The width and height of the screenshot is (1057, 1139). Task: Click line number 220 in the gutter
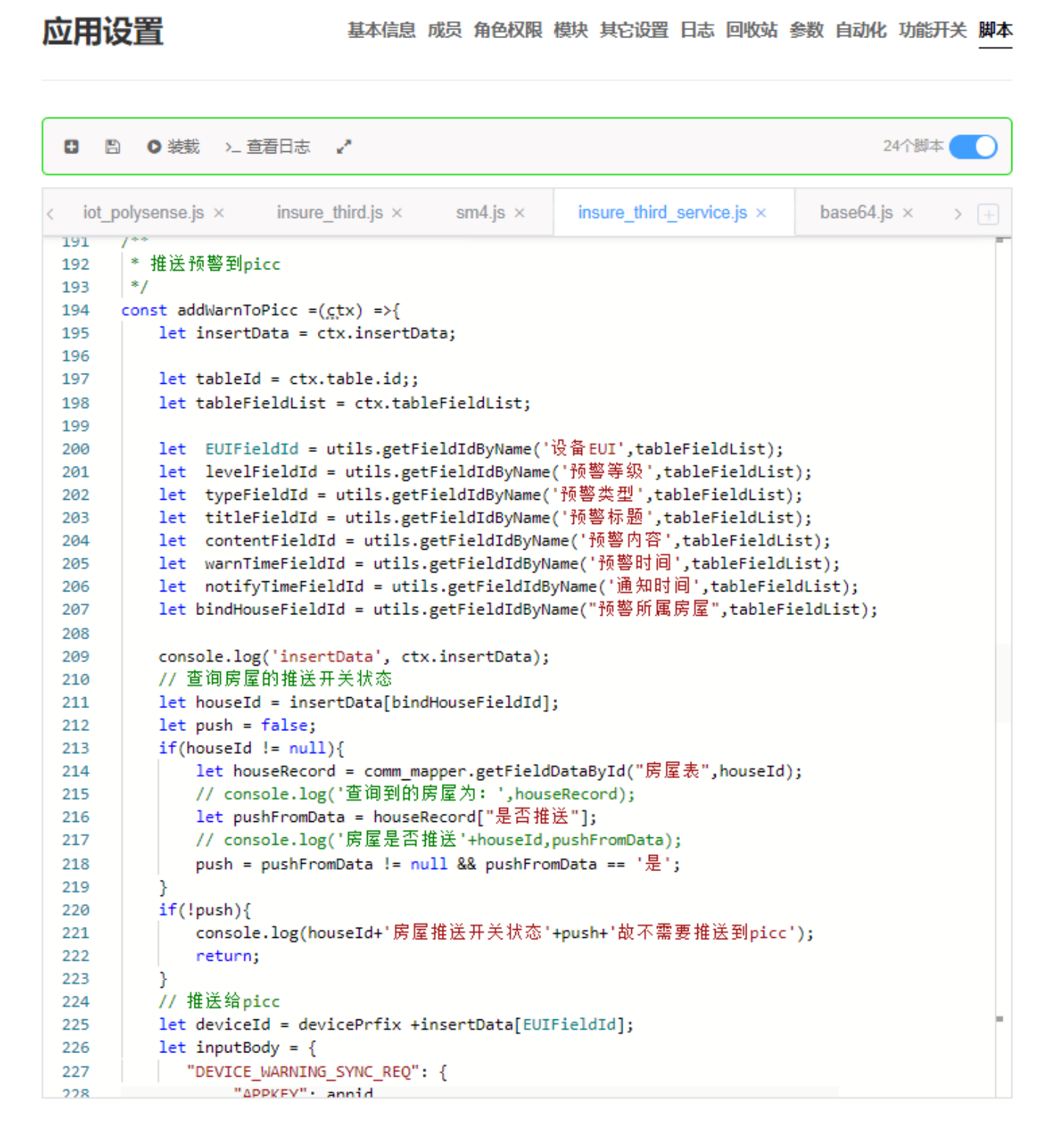point(76,910)
